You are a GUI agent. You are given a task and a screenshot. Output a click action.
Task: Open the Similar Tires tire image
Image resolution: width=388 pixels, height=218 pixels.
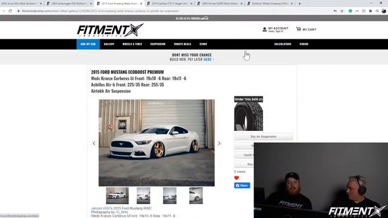(x=249, y=116)
